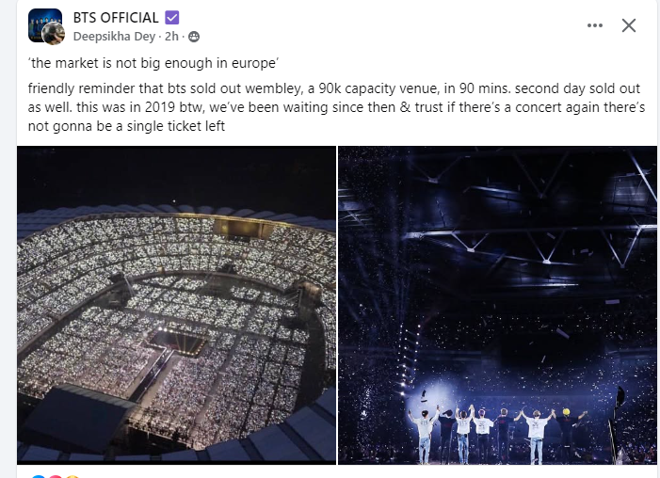660x478 pixels.
Task: Click the BTS OFFICIAL group avatar
Action: point(42,23)
